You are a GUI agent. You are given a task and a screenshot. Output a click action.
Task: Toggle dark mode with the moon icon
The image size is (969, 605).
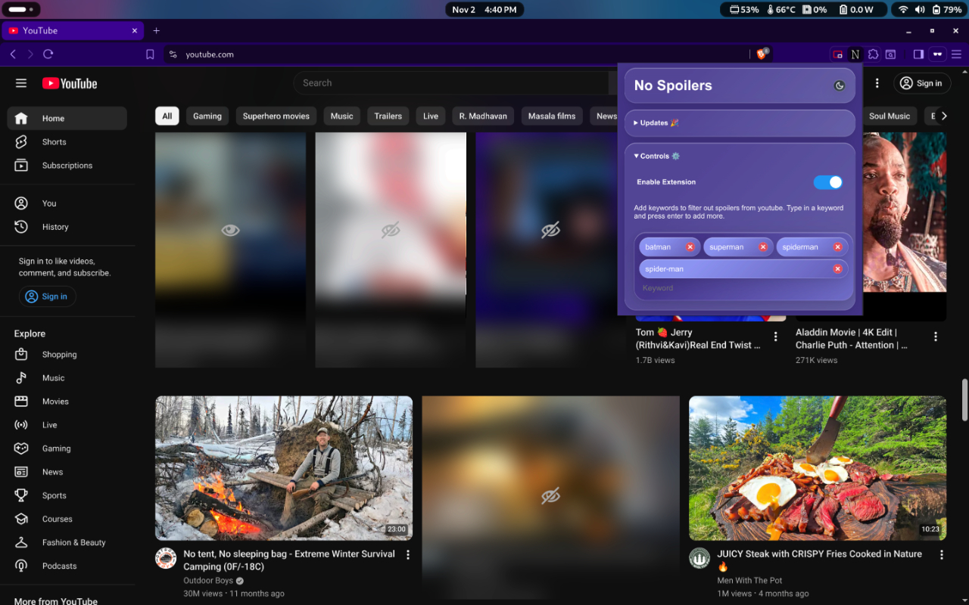(x=840, y=85)
